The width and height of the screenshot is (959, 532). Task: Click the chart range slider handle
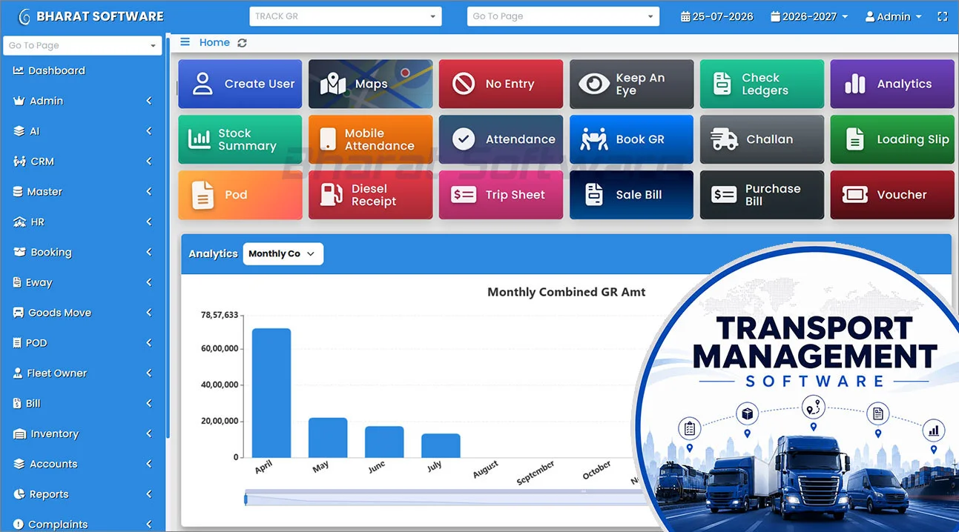tap(245, 499)
